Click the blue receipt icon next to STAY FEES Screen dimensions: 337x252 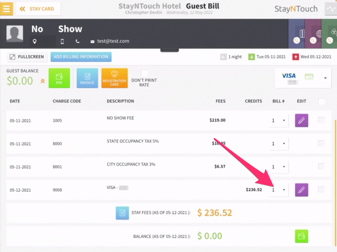[x=122, y=213]
